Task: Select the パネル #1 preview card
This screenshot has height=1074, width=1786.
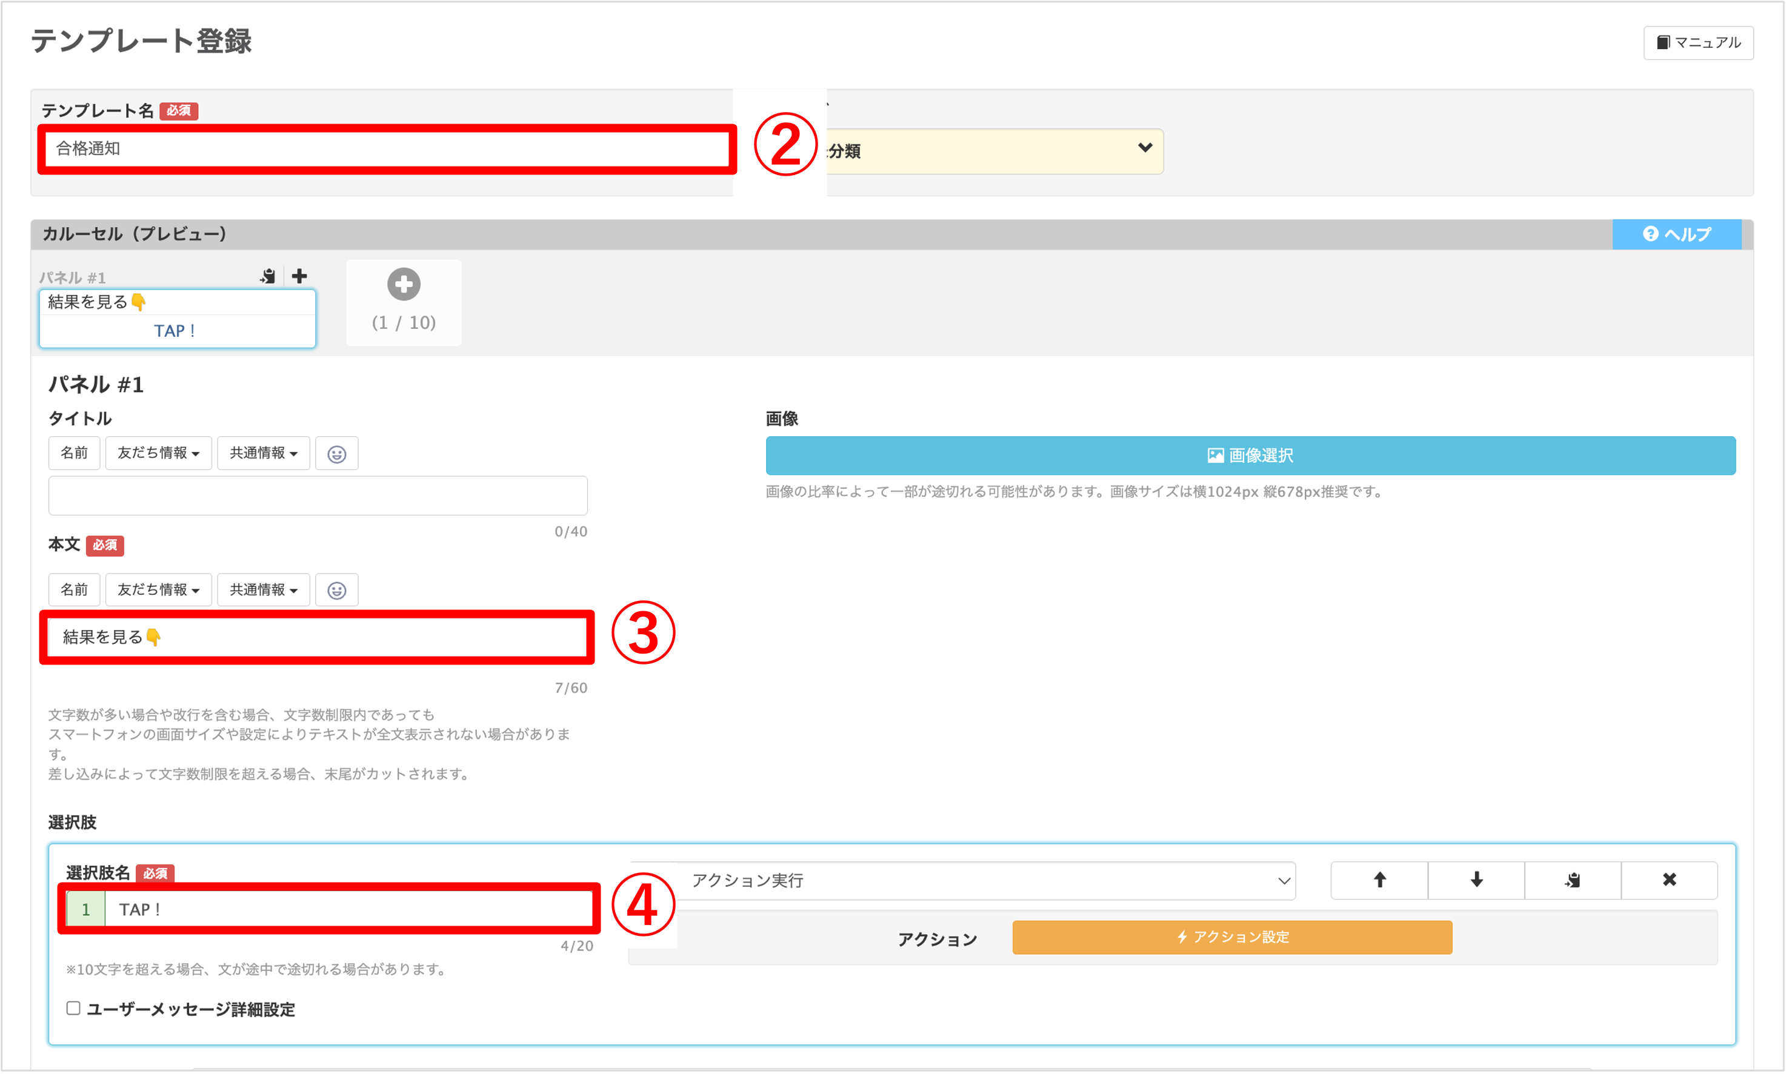Action: point(178,319)
